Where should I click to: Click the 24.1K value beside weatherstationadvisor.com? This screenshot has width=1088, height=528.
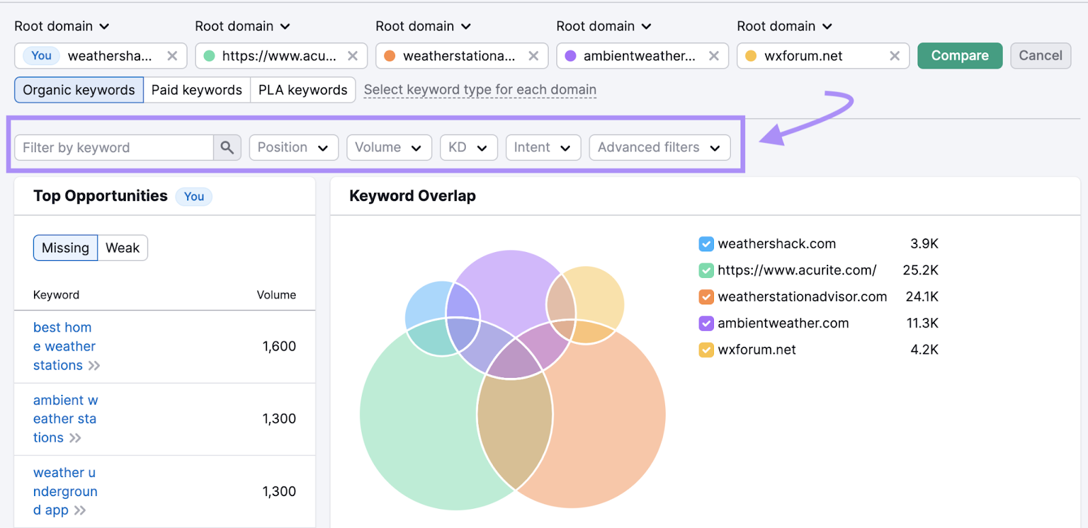pyautogui.click(x=921, y=297)
